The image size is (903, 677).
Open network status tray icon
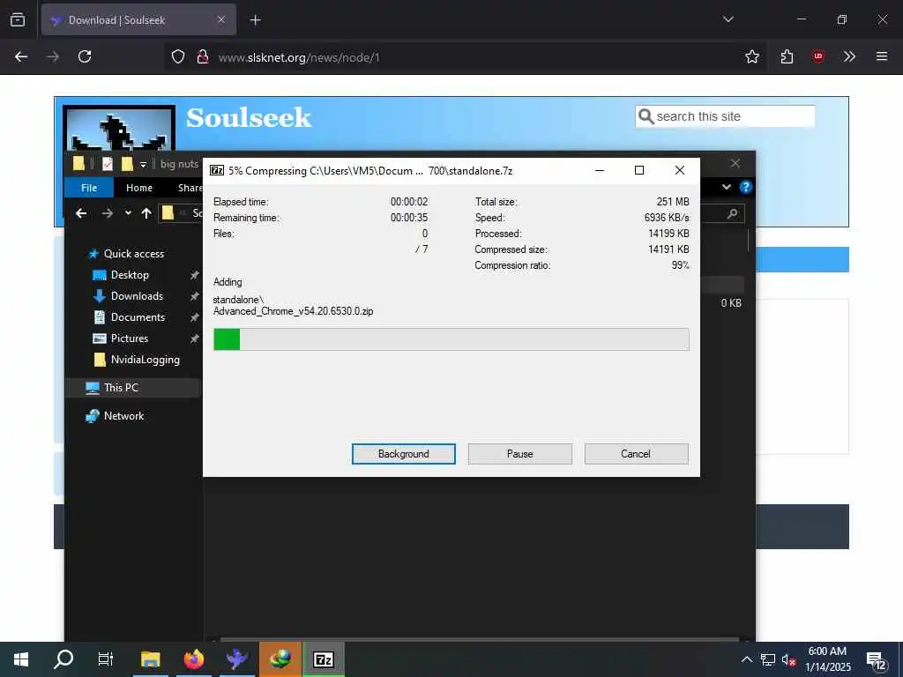click(767, 659)
